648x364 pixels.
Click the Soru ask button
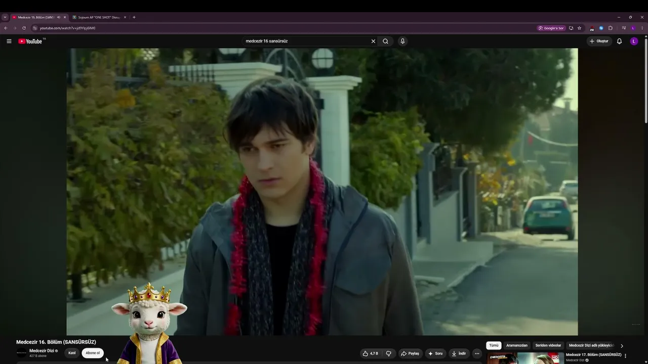point(435,353)
